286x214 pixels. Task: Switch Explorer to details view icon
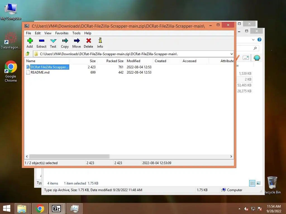252,183
